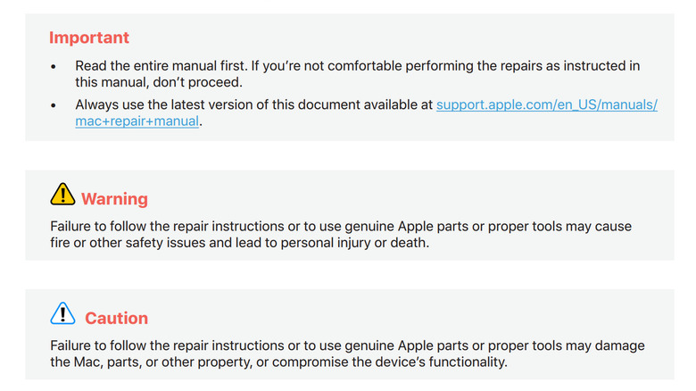Click the second bullet point dot
The image size is (696, 391).
[x=54, y=105]
